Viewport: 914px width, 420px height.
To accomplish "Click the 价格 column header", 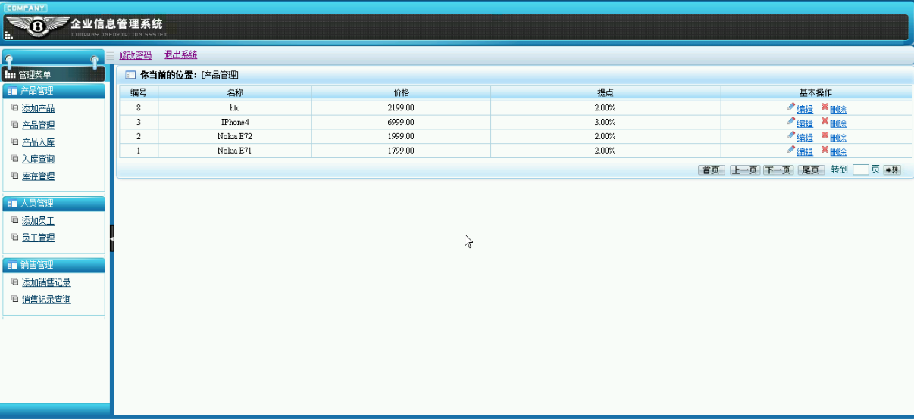I will (x=401, y=92).
